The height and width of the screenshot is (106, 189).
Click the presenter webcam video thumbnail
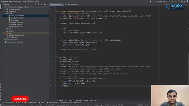[x=170, y=95]
